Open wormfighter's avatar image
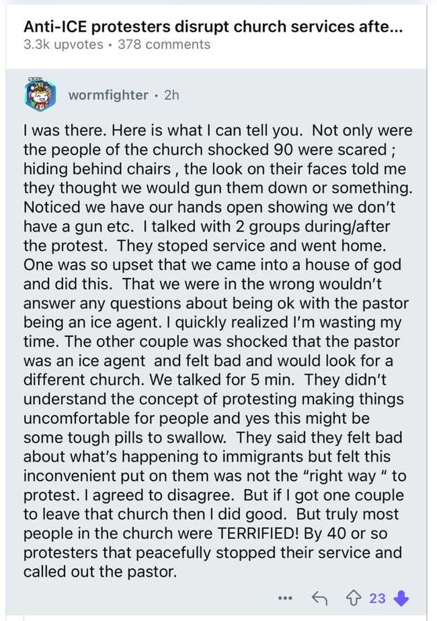The height and width of the screenshot is (621, 437). 40,95
